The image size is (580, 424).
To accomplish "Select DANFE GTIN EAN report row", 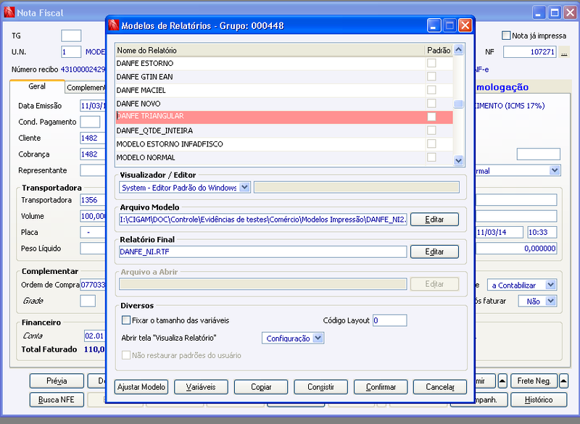I will [x=270, y=77].
